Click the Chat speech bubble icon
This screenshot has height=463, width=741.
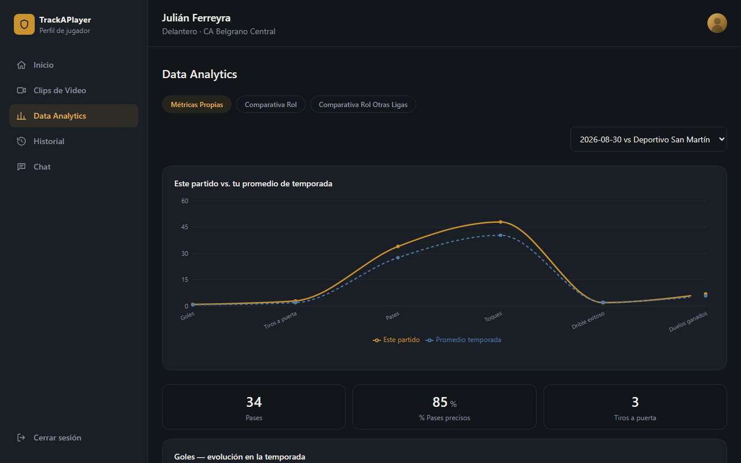pyautogui.click(x=21, y=167)
